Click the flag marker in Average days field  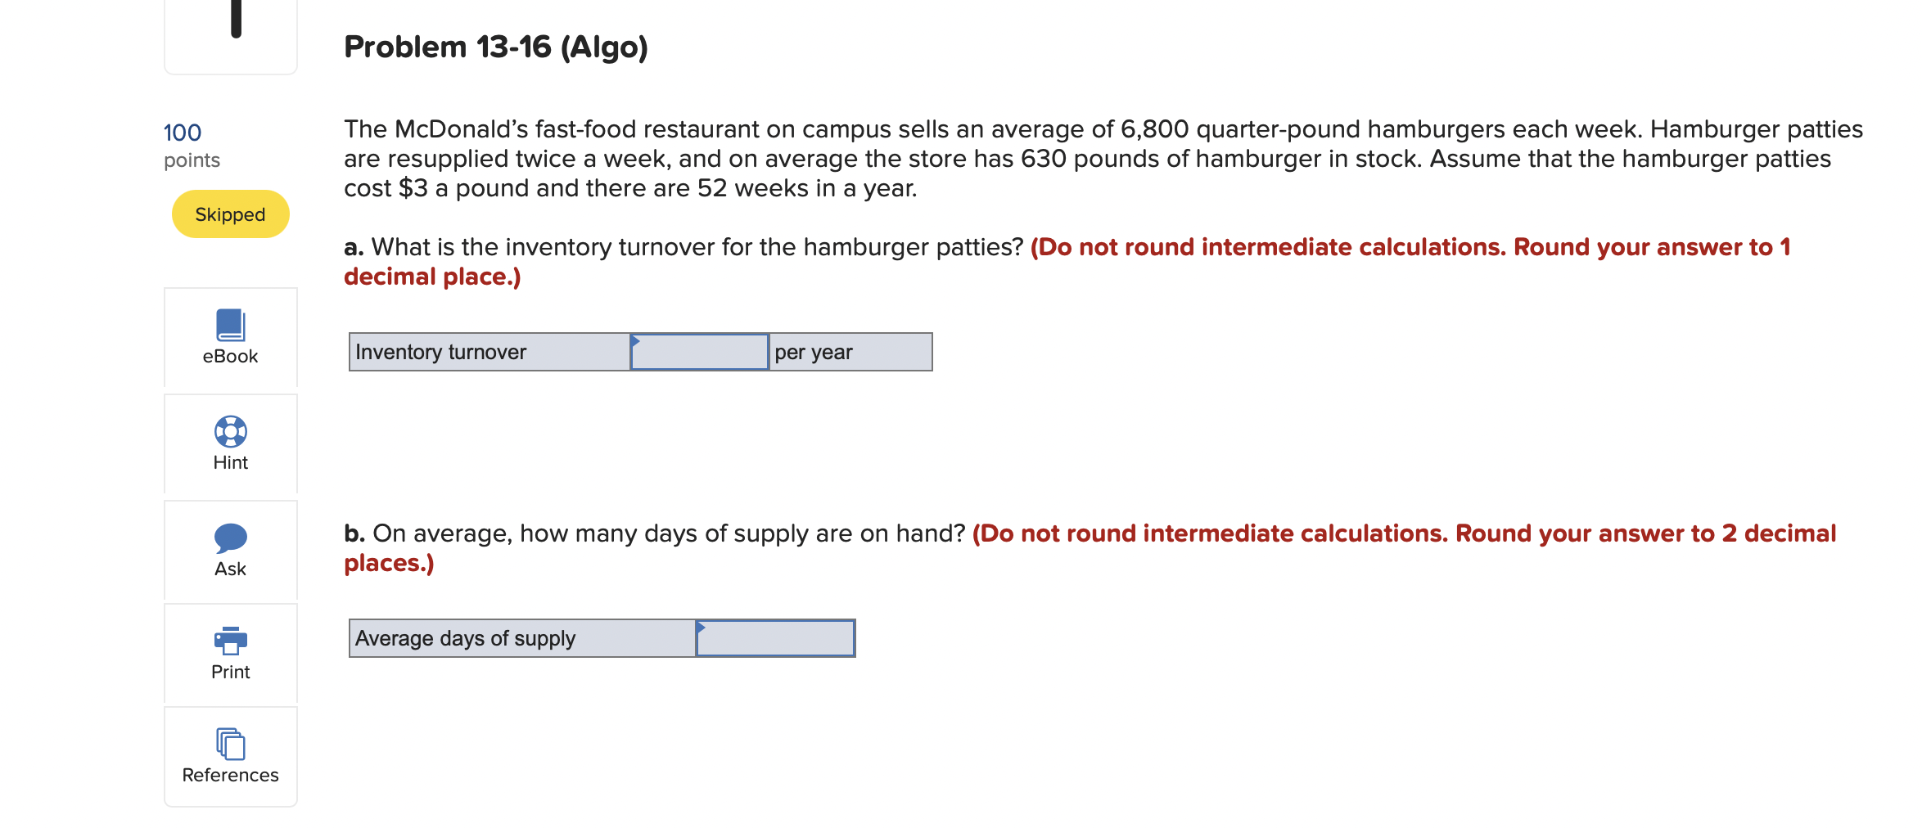coord(702,627)
